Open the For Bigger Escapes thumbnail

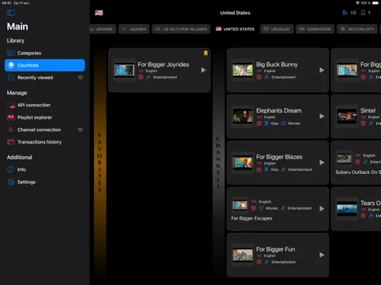click(240, 205)
